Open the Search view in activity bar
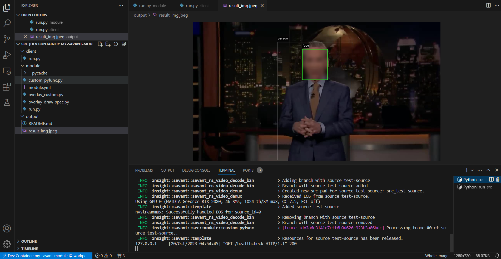 [7, 23]
